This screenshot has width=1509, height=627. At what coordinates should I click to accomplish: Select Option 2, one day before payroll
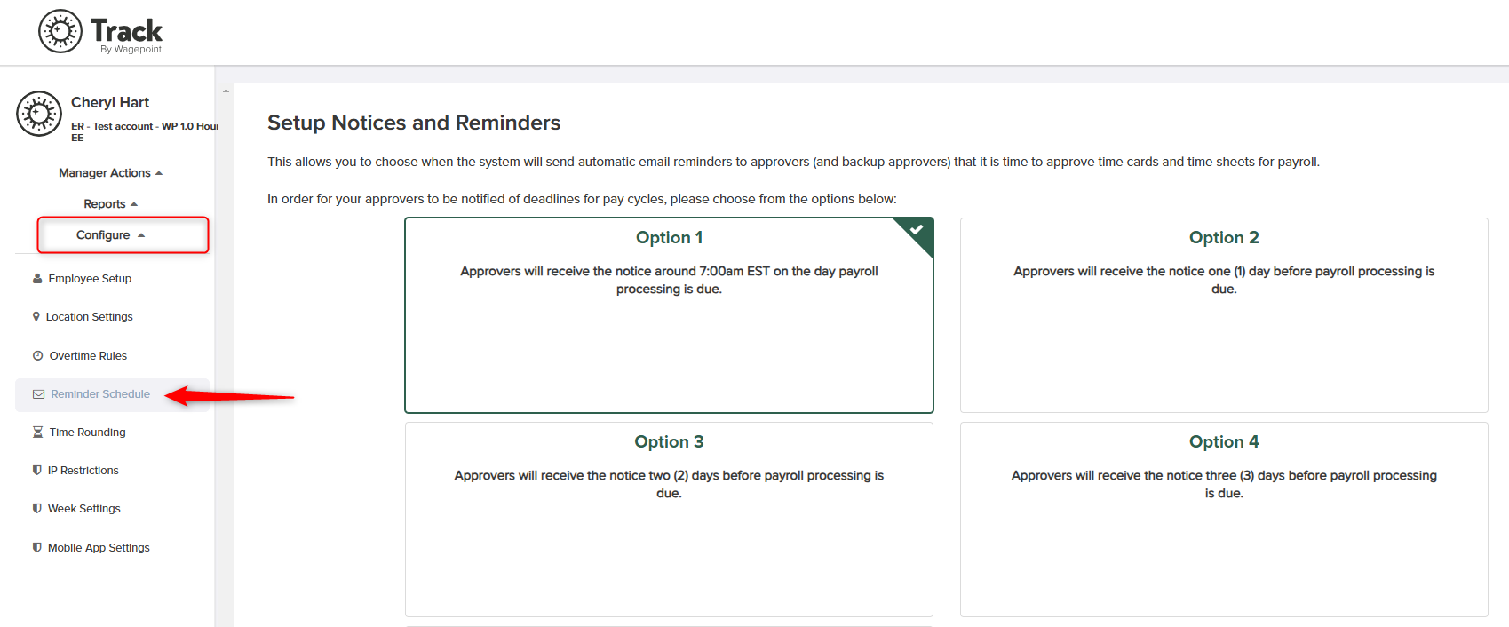coord(1224,315)
